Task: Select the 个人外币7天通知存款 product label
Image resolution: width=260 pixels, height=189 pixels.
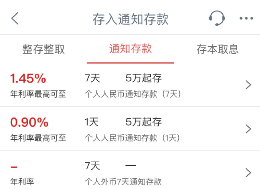Action: click(123, 182)
